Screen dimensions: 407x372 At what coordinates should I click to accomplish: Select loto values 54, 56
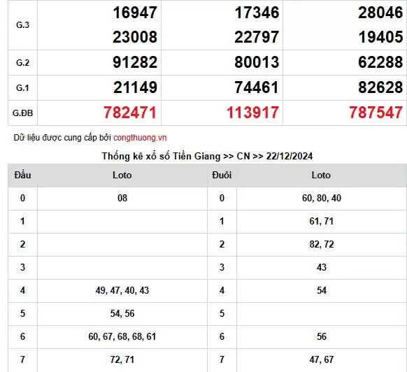click(122, 313)
